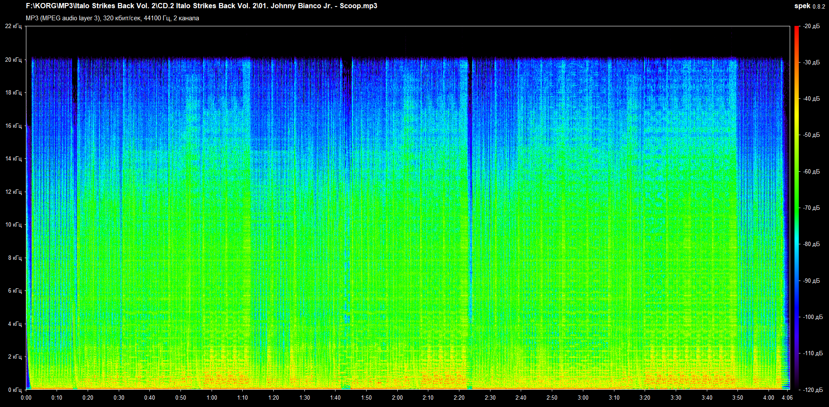Select the 0:00 time axis marker

(x=26, y=398)
